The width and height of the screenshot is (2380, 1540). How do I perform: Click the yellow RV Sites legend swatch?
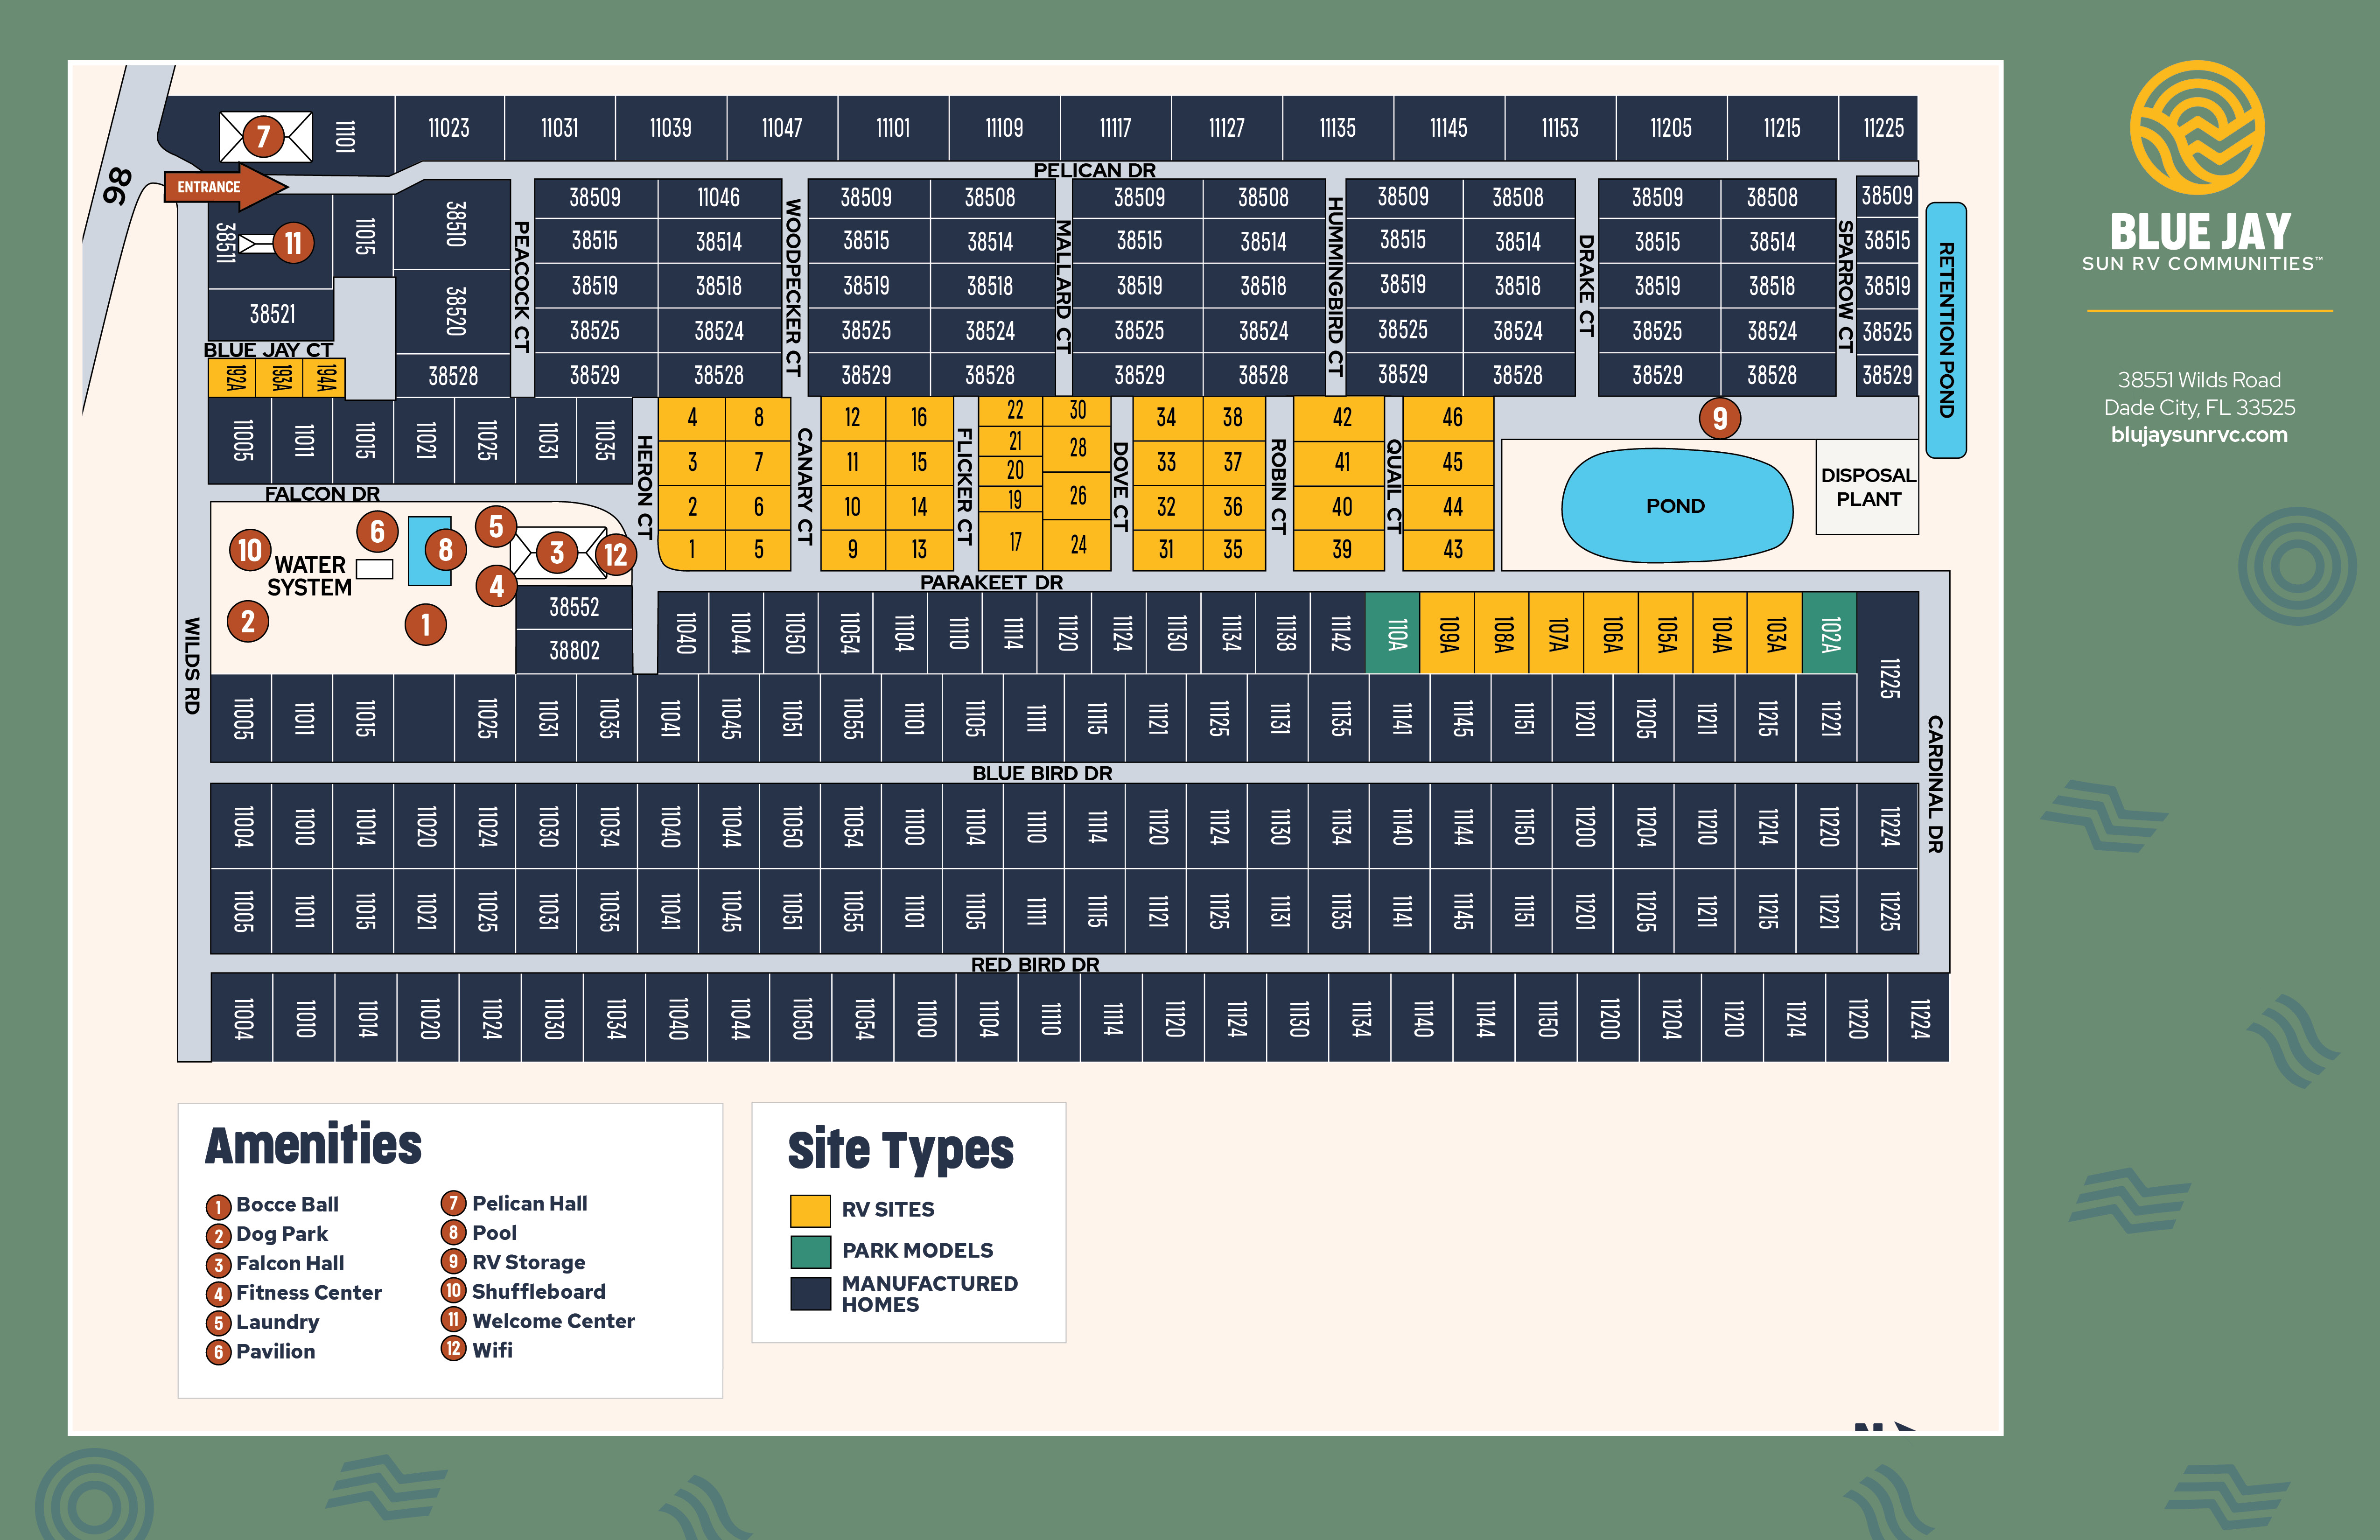pyautogui.click(x=810, y=1210)
